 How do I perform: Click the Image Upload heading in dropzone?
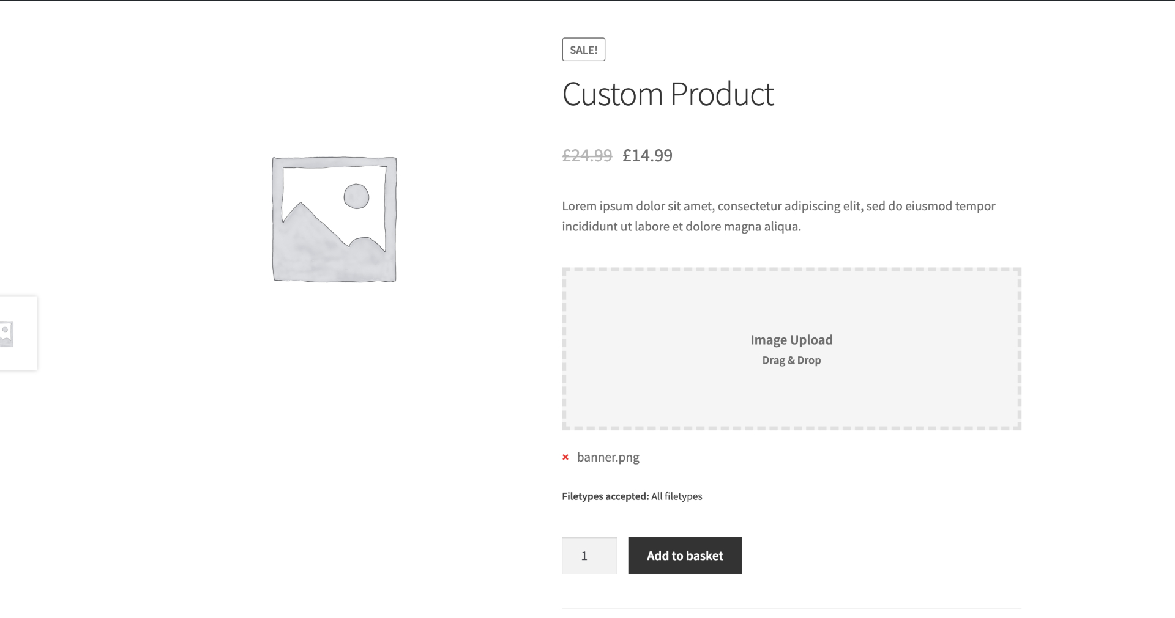click(x=791, y=340)
